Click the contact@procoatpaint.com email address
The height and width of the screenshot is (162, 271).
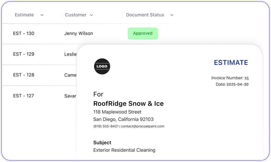pyautogui.click(x=143, y=126)
